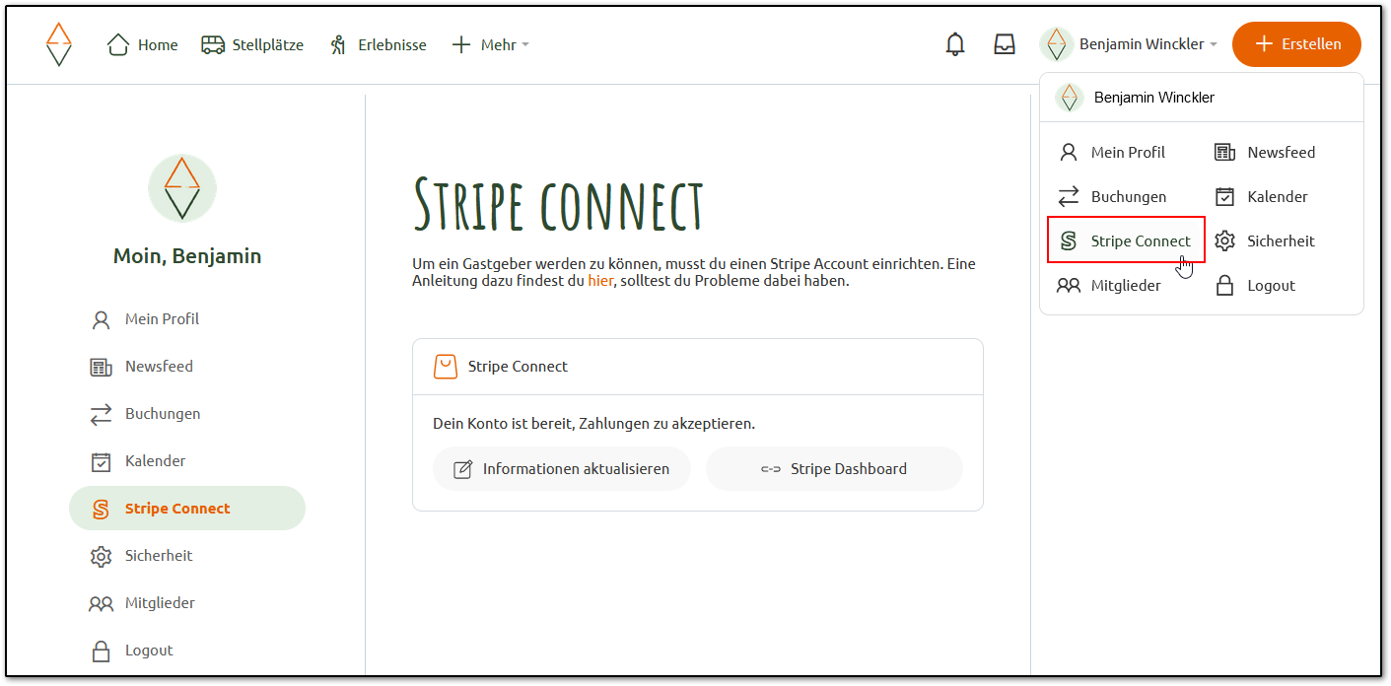Click the Stellplätze camper van icon
This screenshot has width=1391, height=686.
click(213, 44)
